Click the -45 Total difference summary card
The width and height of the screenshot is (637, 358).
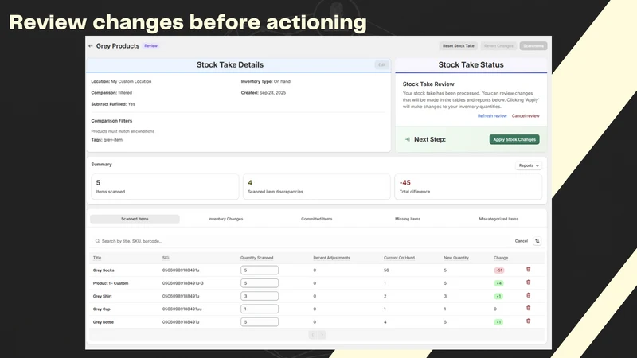click(x=468, y=187)
